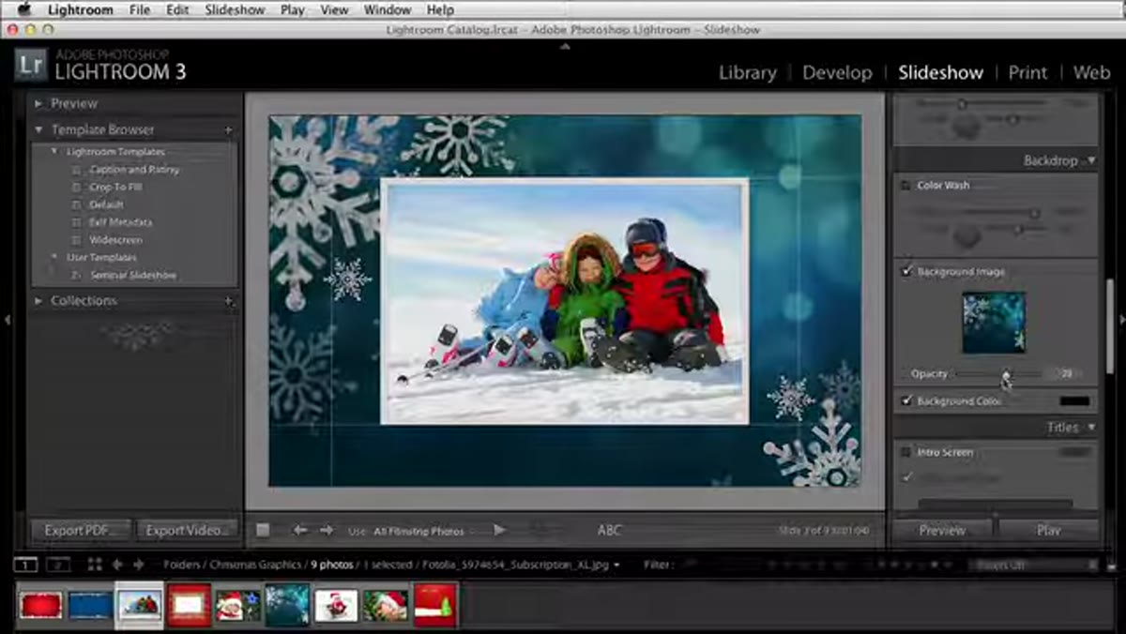
Task: Add new template with plus icon
Action: click(228, 129)
